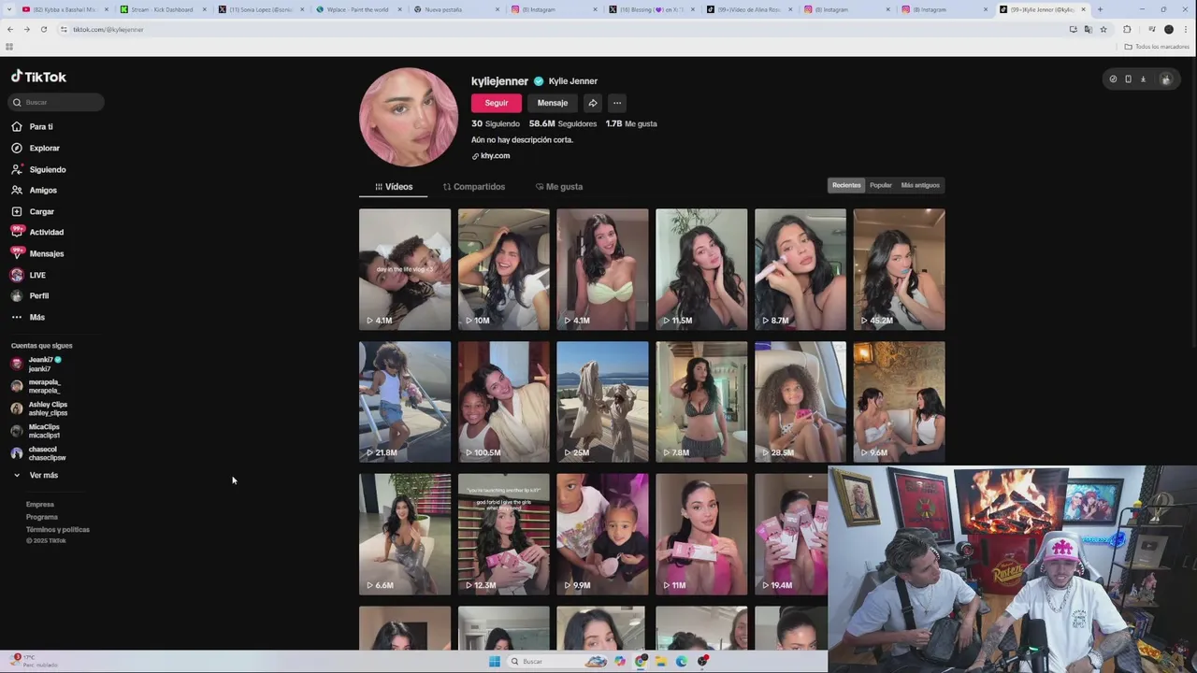1197x673 pixels.
Task: Select the Videos tab
Action: tap(393, 187)
